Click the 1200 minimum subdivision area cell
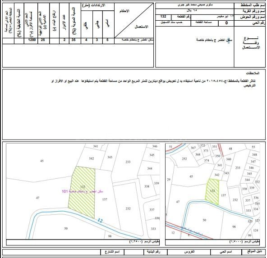267x258 pixels. pos(31,40)
